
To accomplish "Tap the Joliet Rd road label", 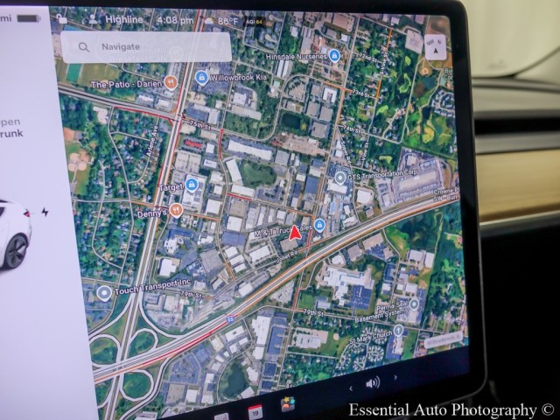I will pos(286,258).
